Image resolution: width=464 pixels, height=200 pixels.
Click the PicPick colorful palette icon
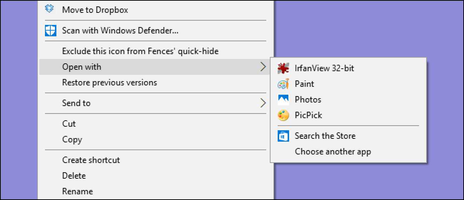pos(283,115)
